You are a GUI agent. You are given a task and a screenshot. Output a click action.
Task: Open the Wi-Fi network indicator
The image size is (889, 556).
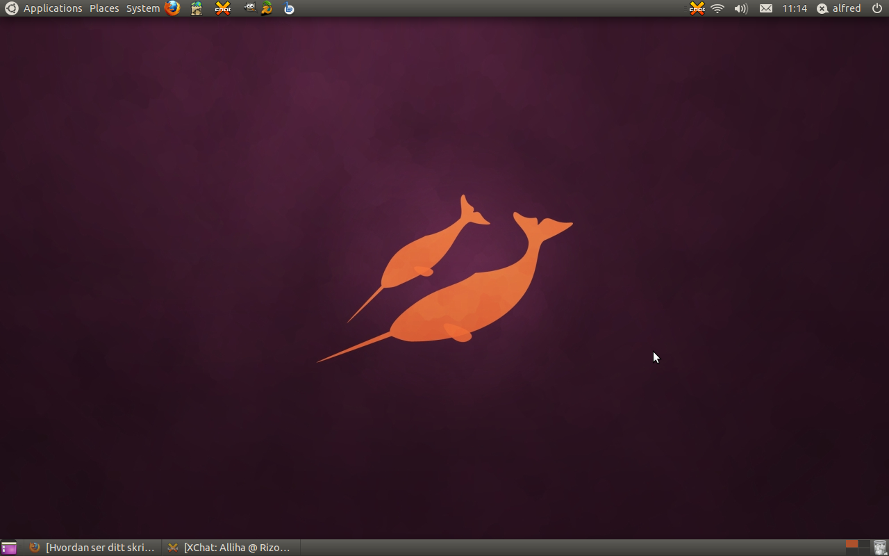click(717, 8)
